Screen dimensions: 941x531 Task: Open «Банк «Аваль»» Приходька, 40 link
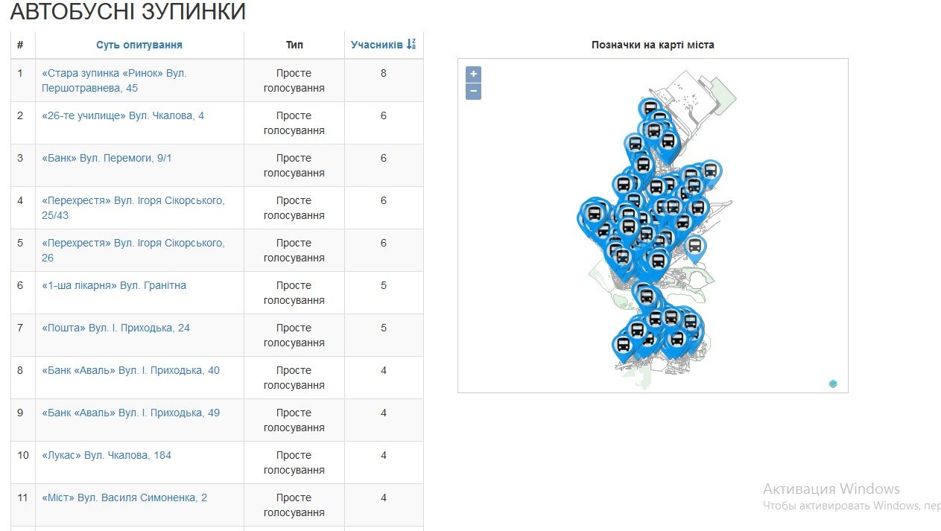[x=130, y=370]
